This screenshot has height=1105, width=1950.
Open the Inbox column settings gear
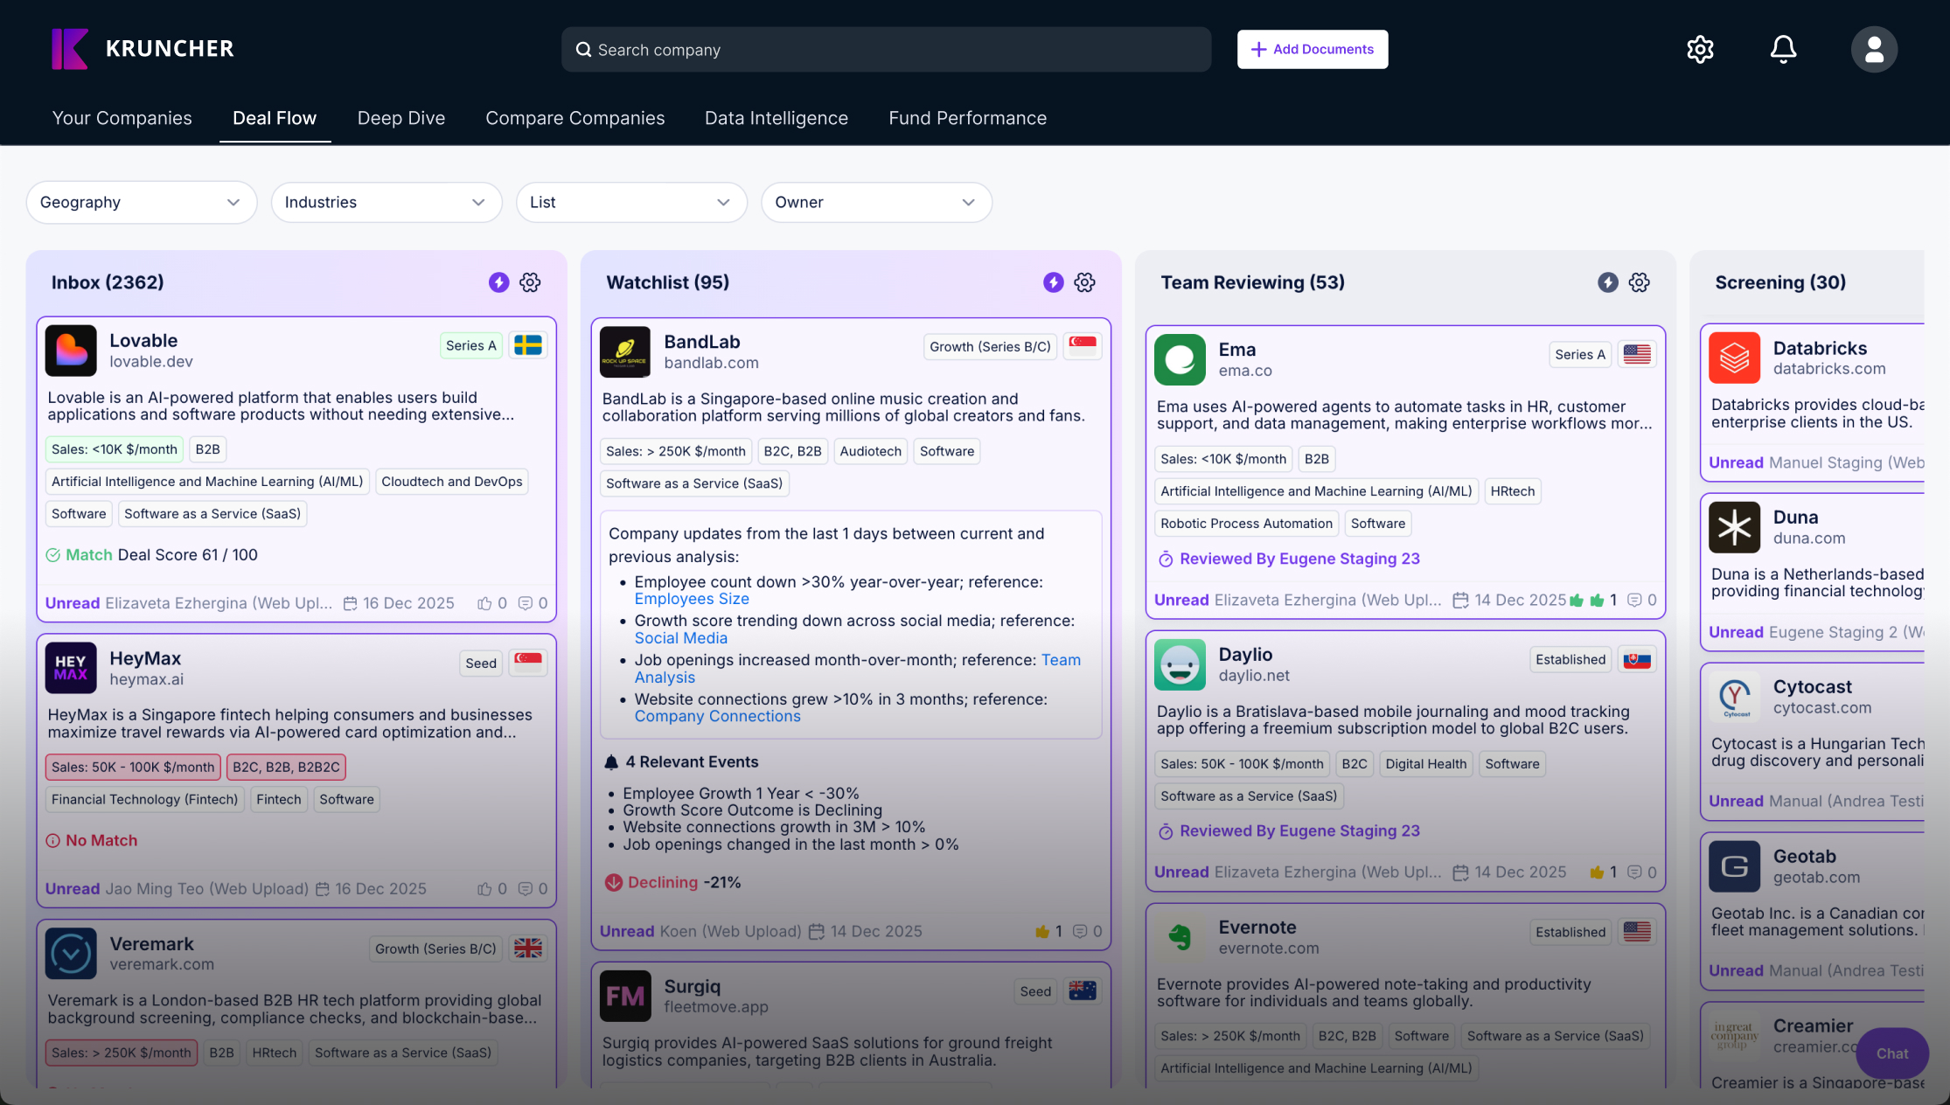pyautogui.click(x=530, y=282)
